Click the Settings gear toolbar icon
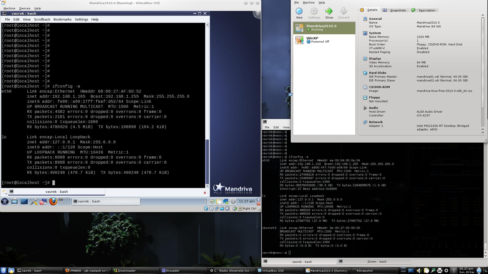The image size is (488, 274). [314, 11]
